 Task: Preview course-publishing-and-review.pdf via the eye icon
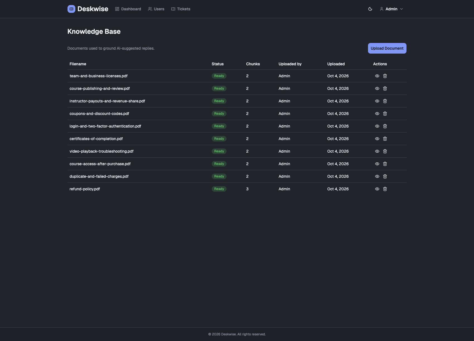[x=377, y=88]
